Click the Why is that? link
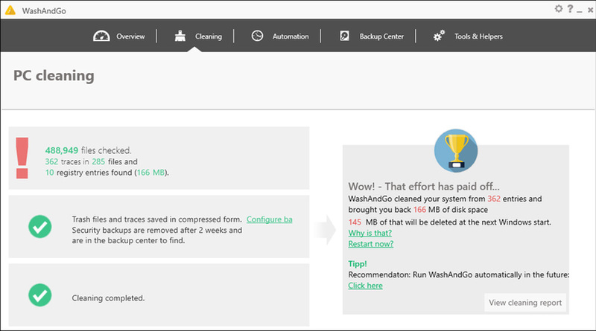The width and height of the screenshot is (596, 331). coord(370,233)
